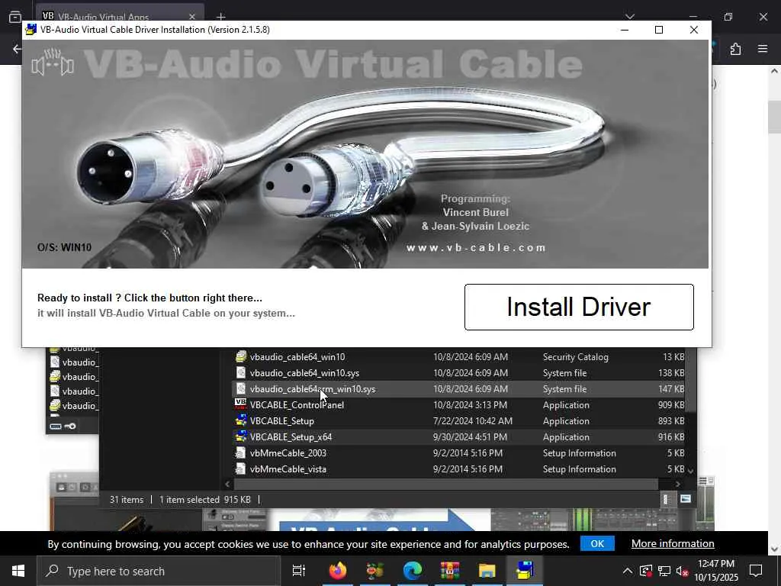Open the More information cookie link

(673, 543)
